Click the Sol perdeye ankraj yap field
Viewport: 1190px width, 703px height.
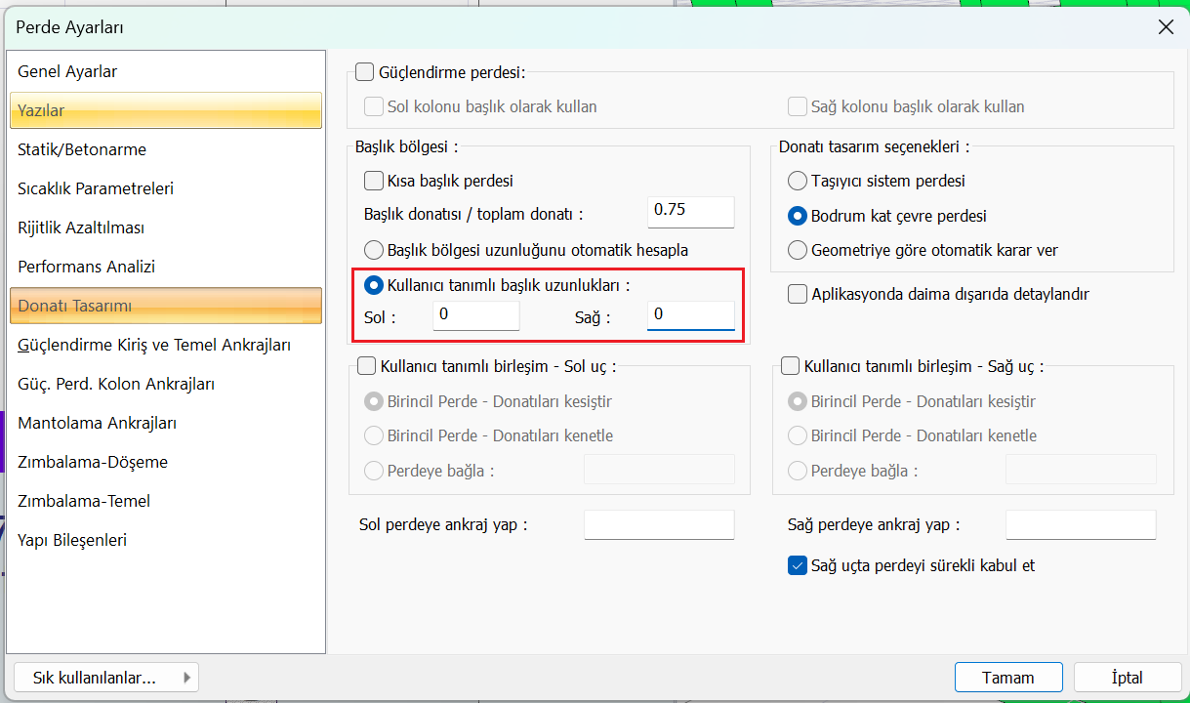click(x=659, y=524)
